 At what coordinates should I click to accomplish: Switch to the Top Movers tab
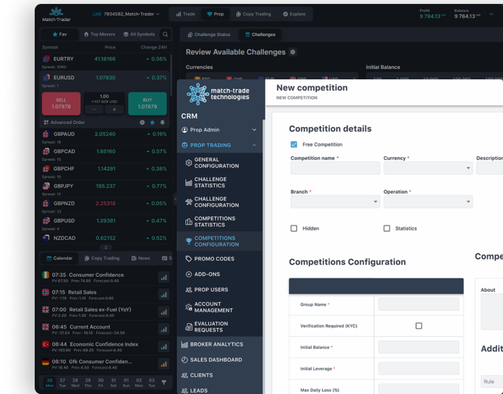coord(100,34)
